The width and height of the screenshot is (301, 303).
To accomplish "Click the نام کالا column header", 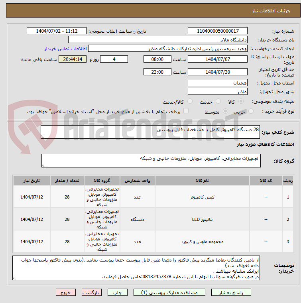I will tap(202, 181).
